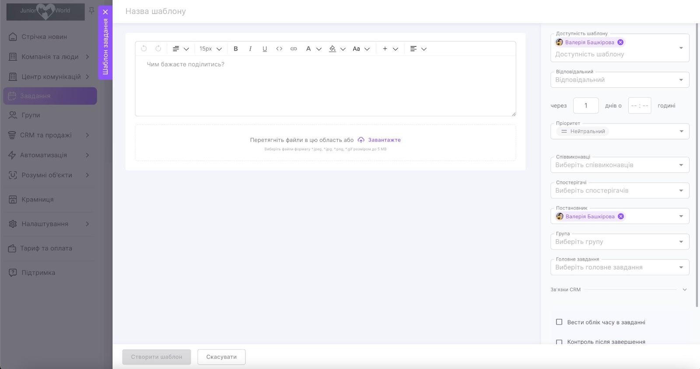Close the Шаблон завдання panel with the X
Screen dimensions: 700x369
tap(105, 12)
